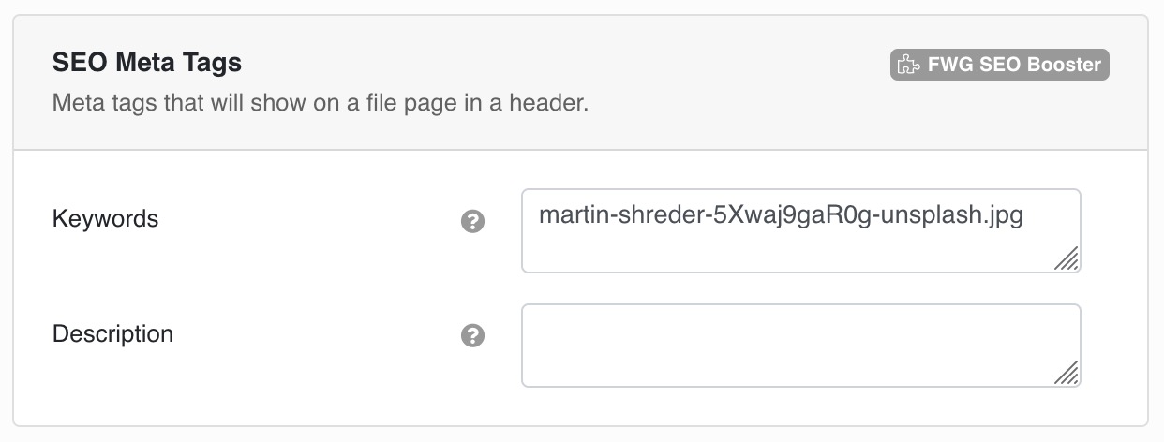
Task: Click the SEO Meta Tags heading
Action: (x=147, y=63)
